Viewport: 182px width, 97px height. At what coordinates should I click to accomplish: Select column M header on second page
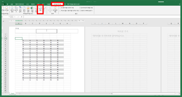click(123, 24)
